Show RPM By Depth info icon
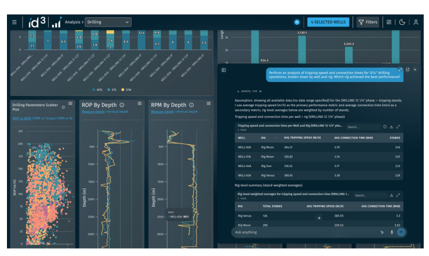 click(191, 105)
